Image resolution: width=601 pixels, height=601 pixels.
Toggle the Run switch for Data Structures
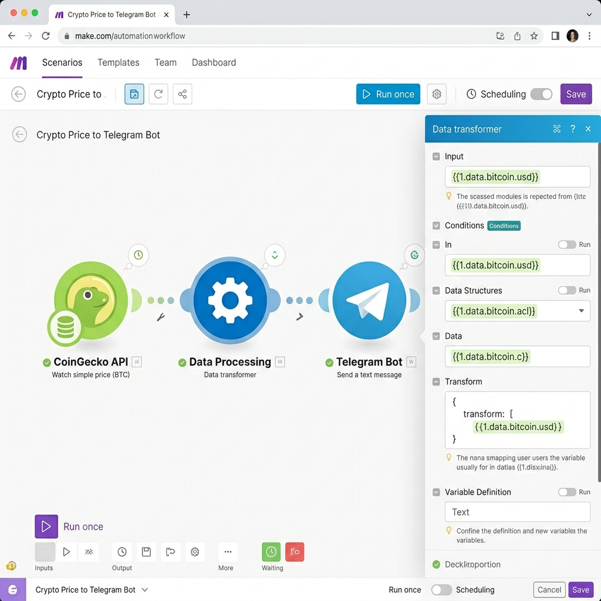point(567,290)
